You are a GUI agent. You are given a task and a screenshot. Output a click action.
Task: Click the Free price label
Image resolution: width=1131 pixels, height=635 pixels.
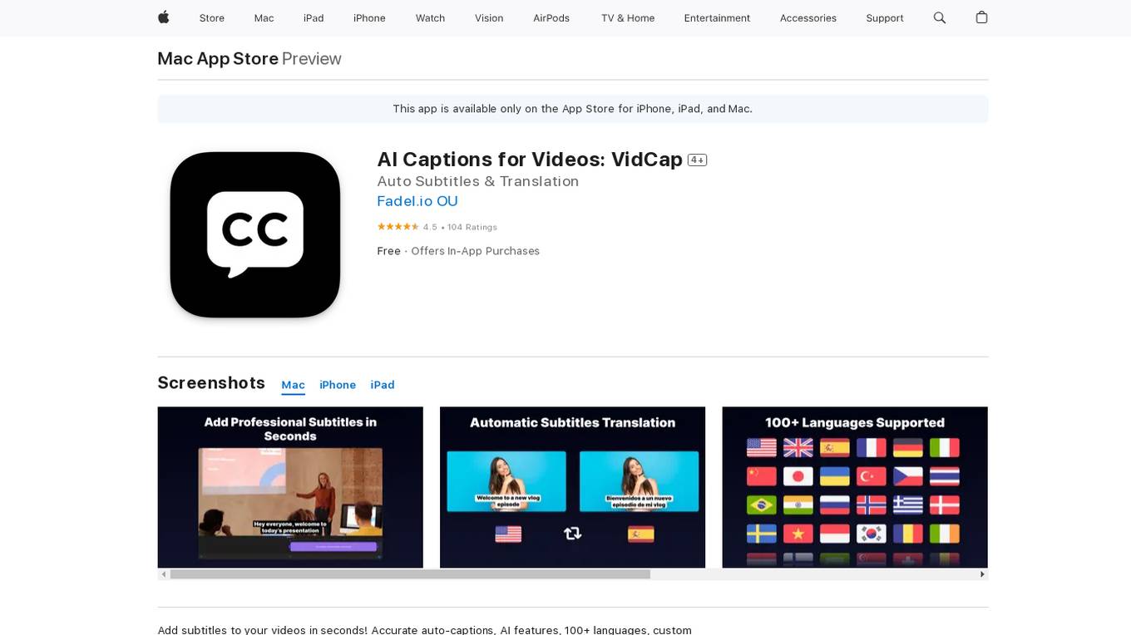(x=388, y=251)
